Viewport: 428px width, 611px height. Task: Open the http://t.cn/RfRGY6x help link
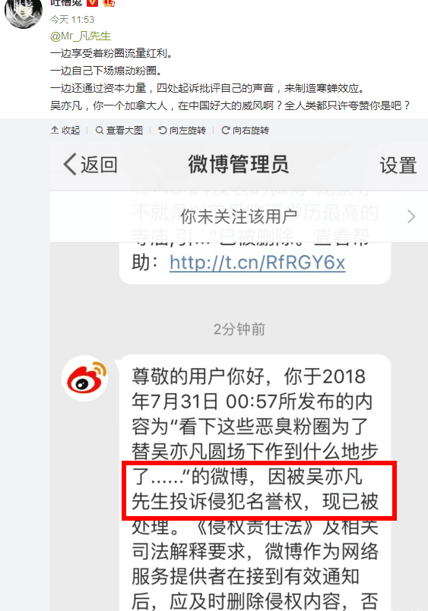258,263
